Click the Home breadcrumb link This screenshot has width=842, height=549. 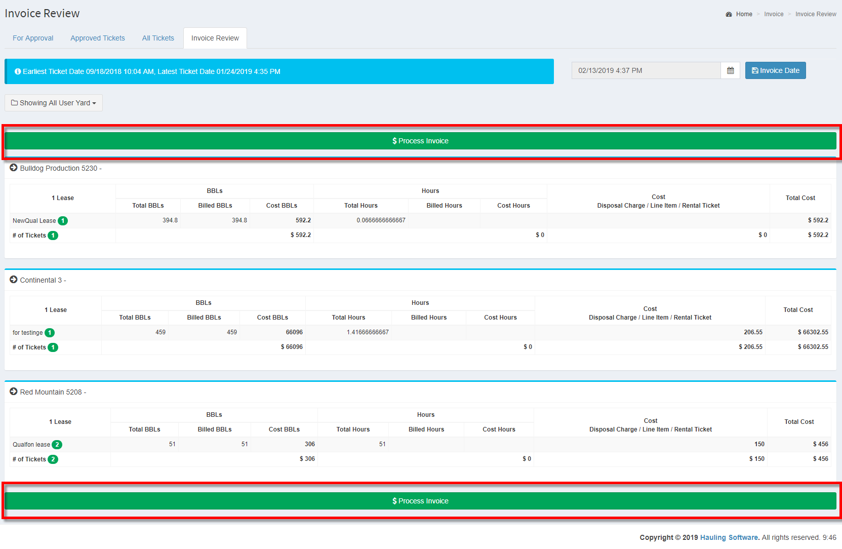click(744, 14)
